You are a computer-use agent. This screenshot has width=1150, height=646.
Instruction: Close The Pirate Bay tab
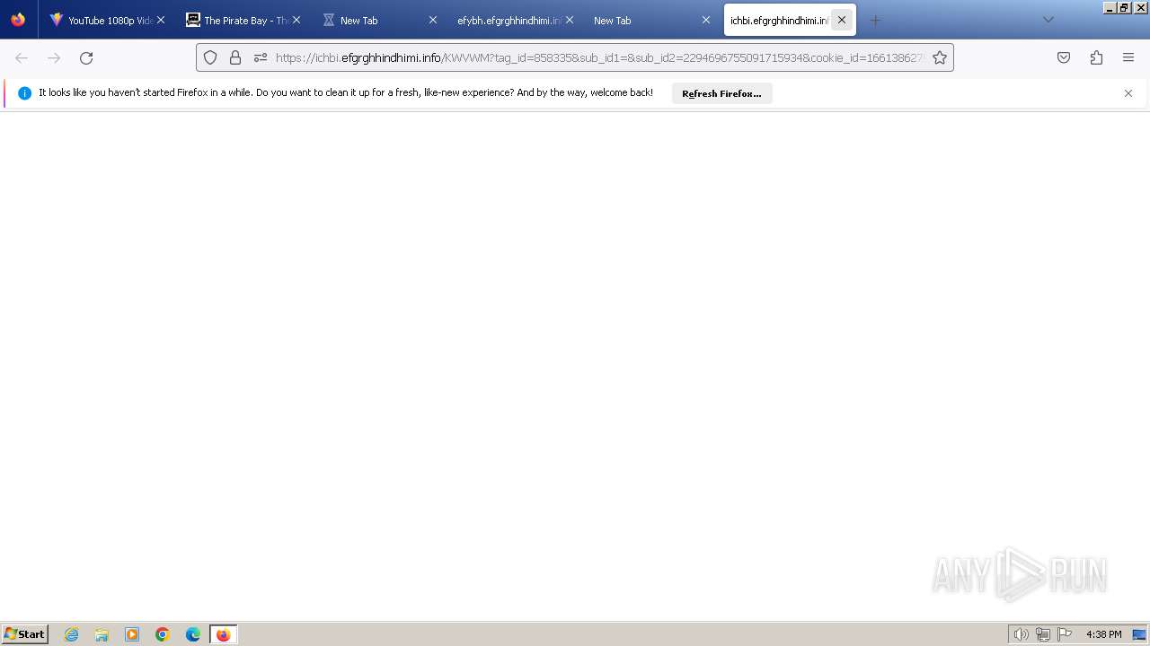pyautogui.click(x=296, y=20)
